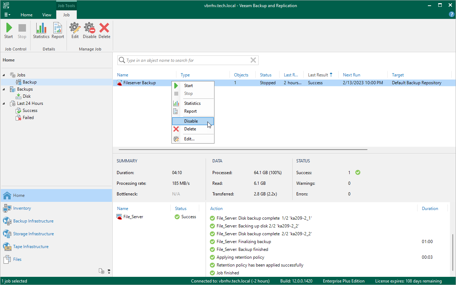Image resolution: width=456 pixels, height=285 pixels.
Task: Open the Home navigation pane
Action: [56, 195]
